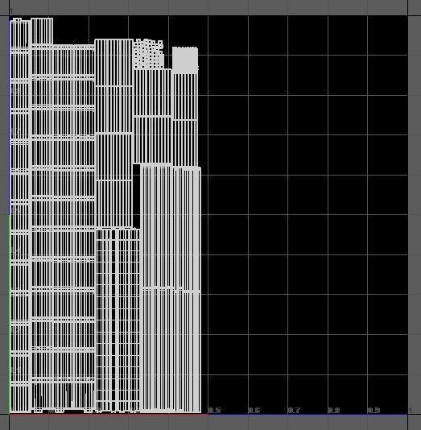Viewport: 421px width, 430px height.
Task: Click the 0.5 U-axis label
Action: coord(215,410)
